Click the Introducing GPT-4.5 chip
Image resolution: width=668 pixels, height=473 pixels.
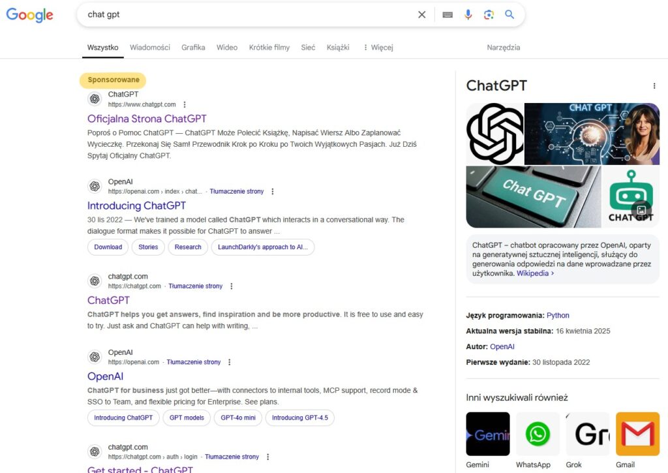[x=300, y=418]
